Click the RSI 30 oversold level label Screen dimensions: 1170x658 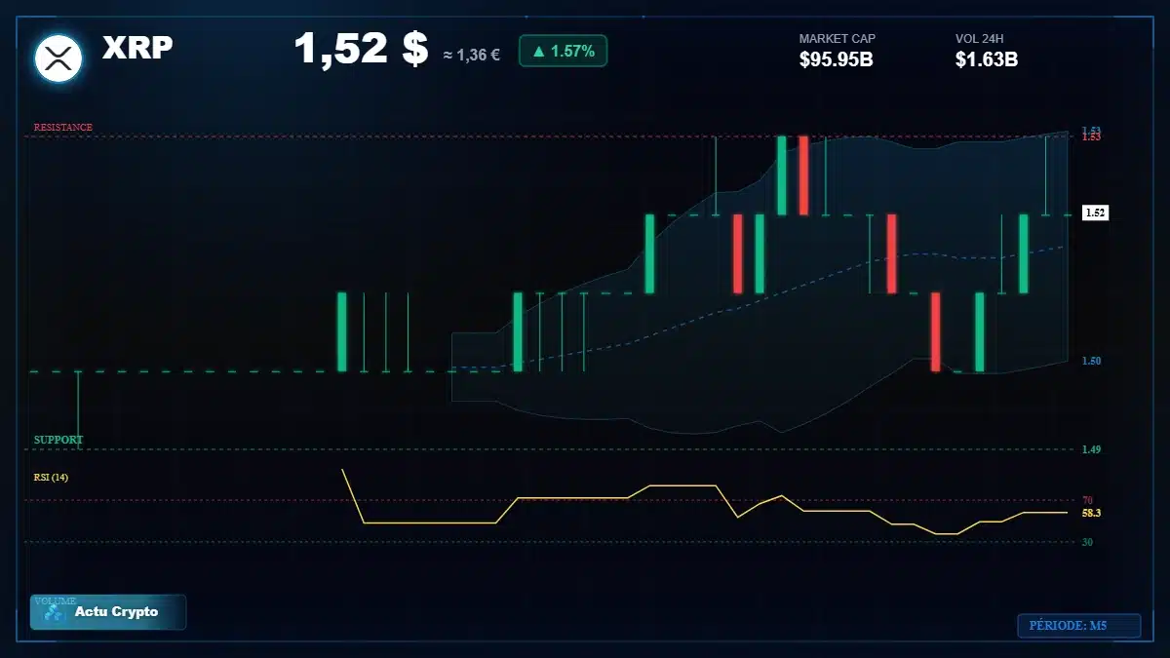click(1087, 542)
